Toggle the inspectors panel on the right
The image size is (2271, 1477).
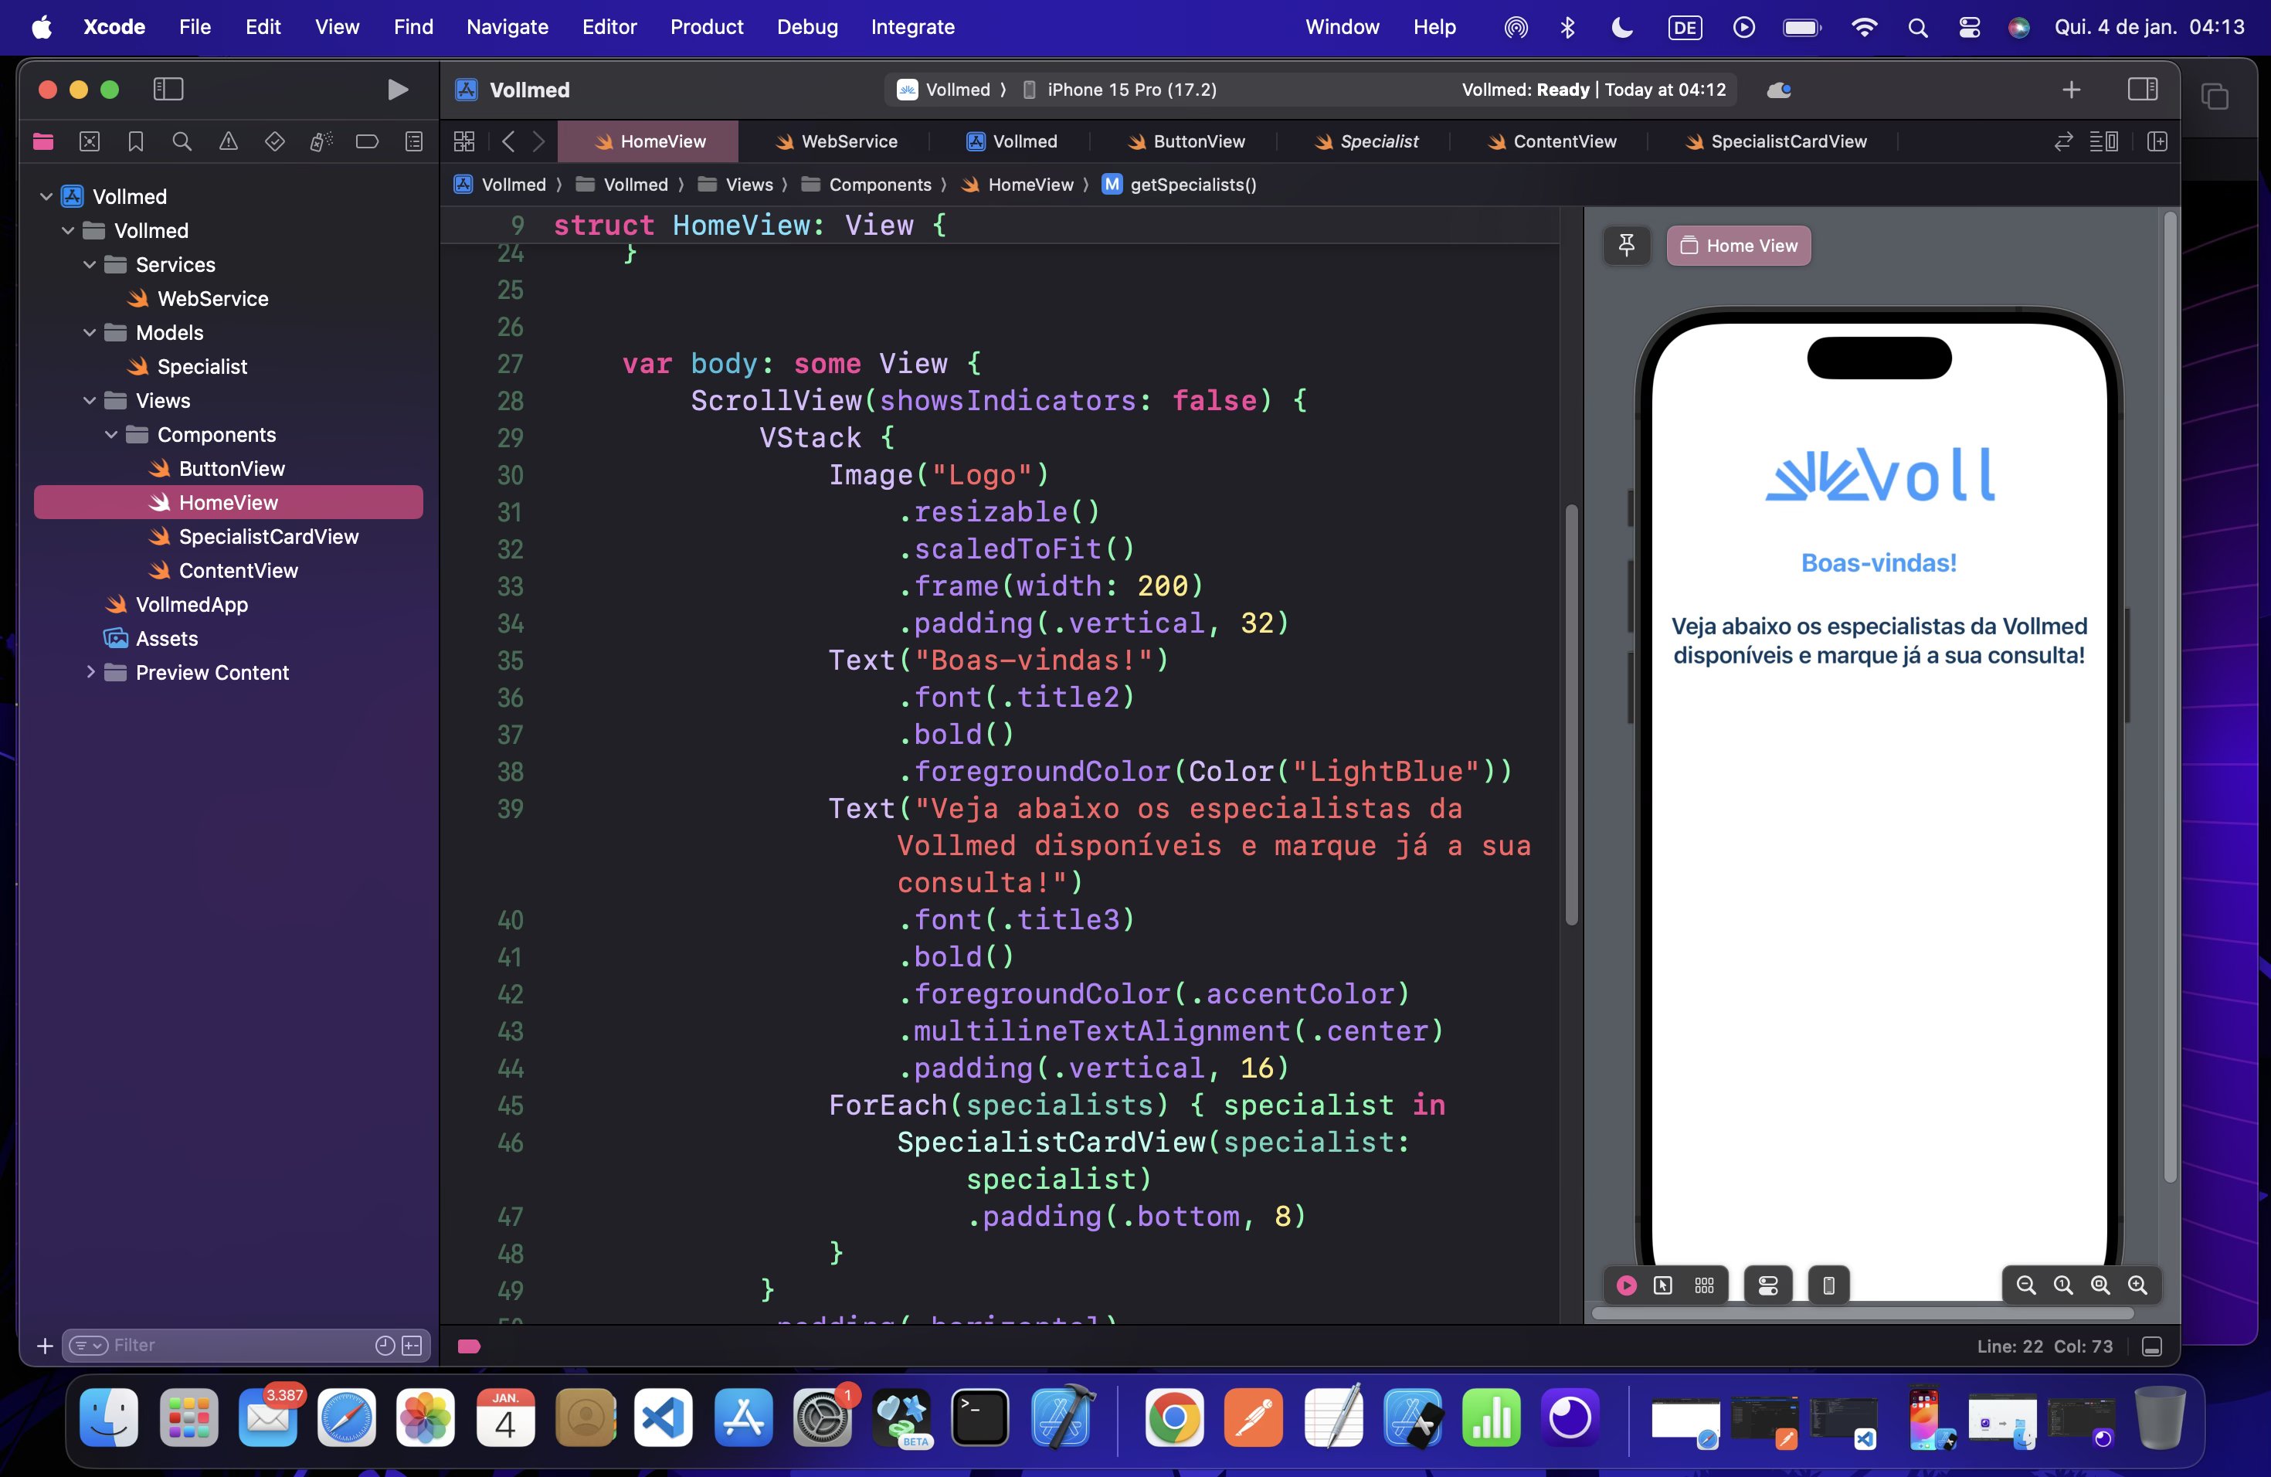coord(2142,90)
